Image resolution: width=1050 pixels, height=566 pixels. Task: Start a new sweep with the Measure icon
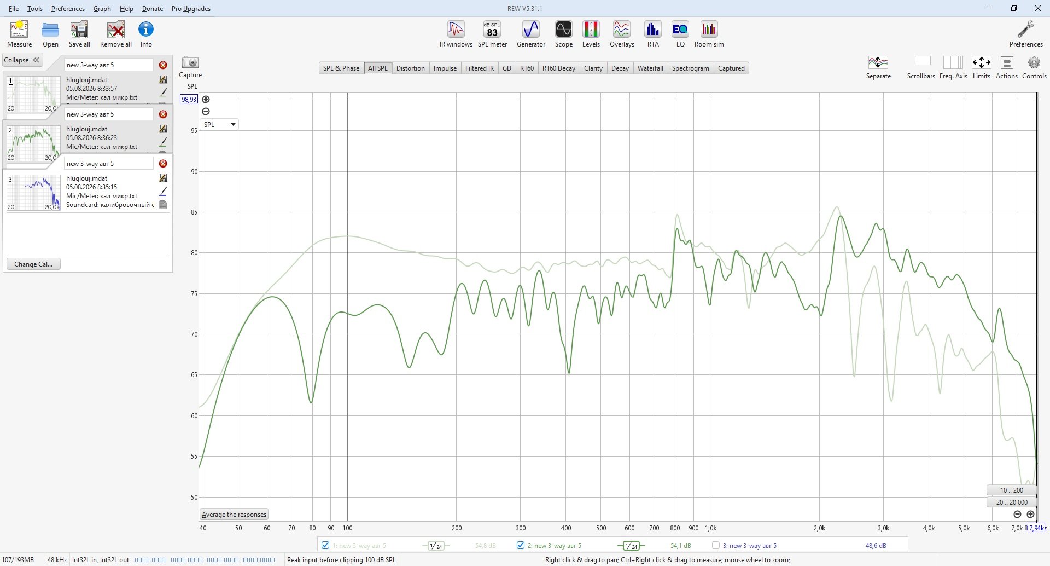tap(19, 34)
